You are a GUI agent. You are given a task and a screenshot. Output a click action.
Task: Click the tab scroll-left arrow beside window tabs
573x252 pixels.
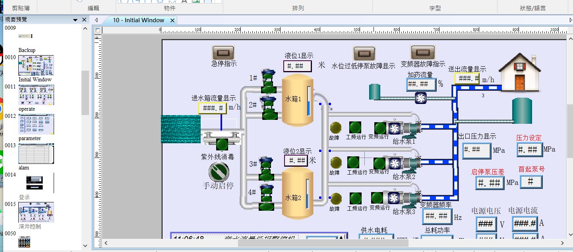coord(96,20)
